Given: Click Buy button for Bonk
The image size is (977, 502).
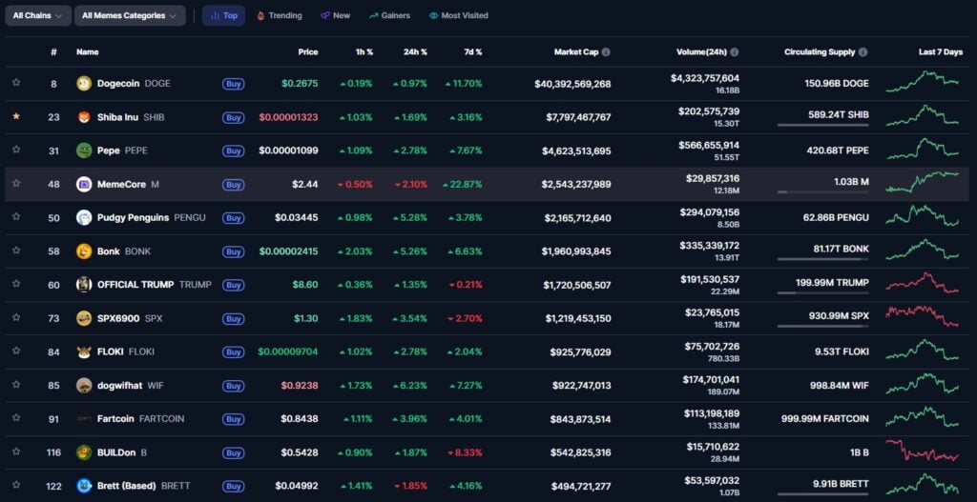Looking at the screenshot, I should coord(233,251).
